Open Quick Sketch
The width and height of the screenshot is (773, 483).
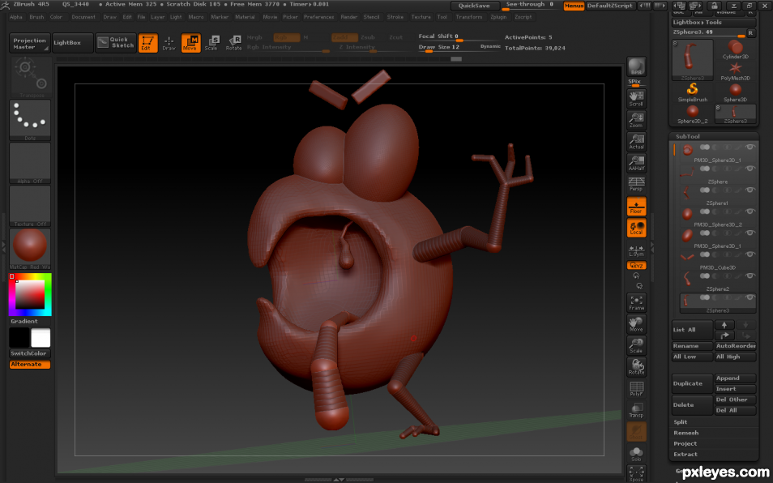(x=116, y=43)
